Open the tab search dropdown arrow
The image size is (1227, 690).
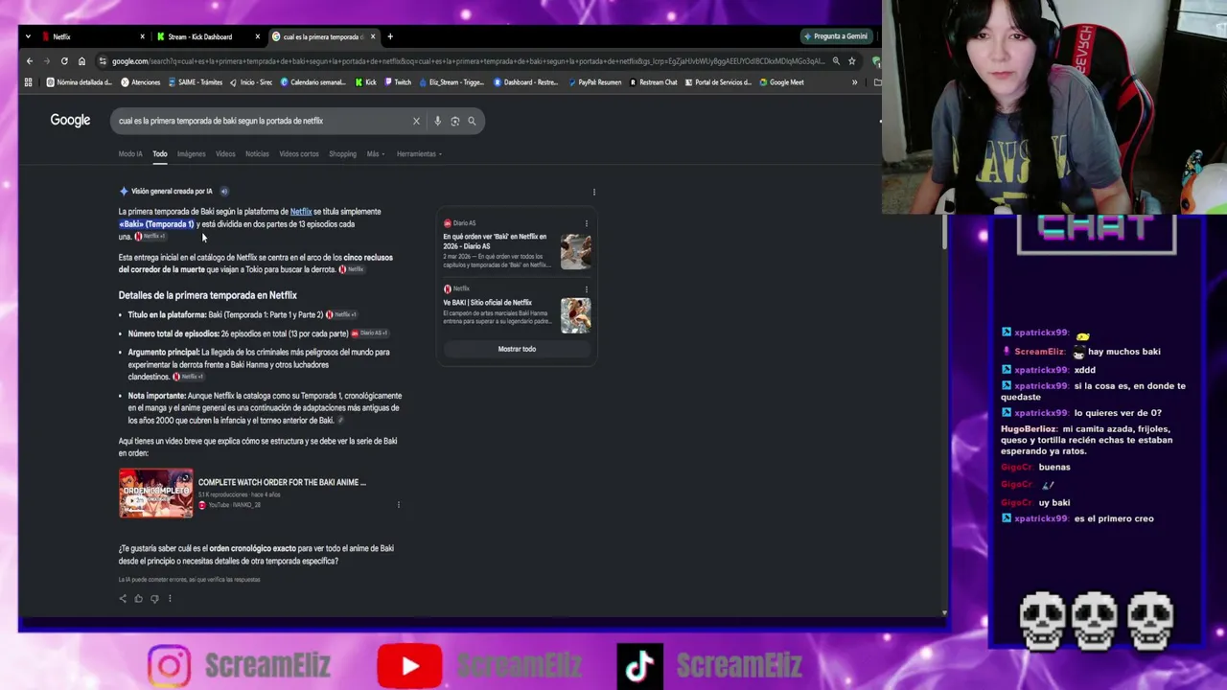point(28,36)
